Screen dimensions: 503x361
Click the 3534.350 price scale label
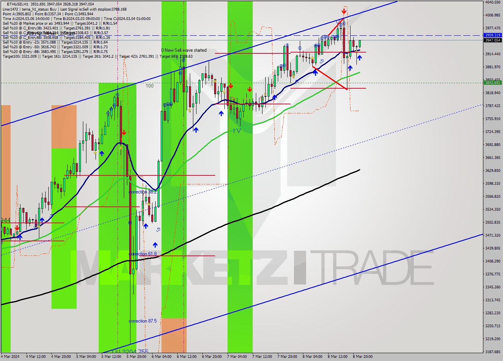pos(493,209)
